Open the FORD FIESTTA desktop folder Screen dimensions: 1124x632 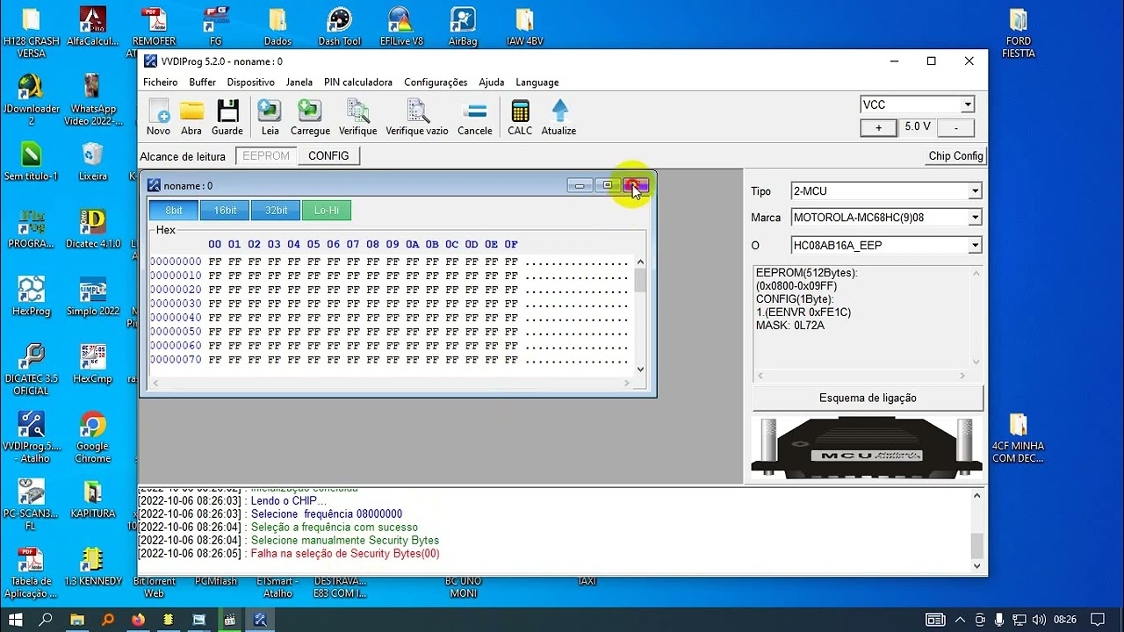(1019, 32)
